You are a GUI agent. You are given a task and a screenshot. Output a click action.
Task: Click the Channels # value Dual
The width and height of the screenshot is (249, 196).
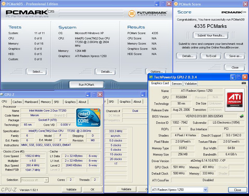coord(135,111)
